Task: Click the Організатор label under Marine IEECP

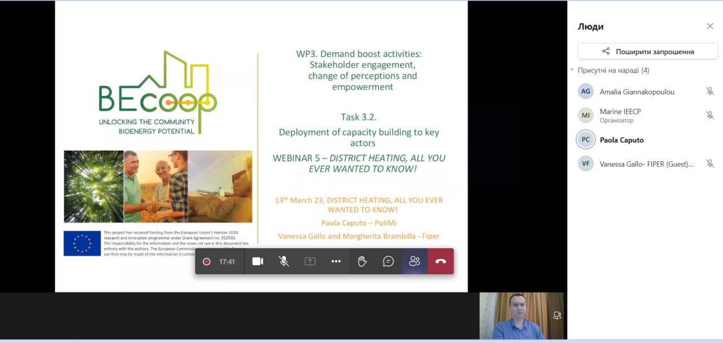Action: tap(616, 120)
